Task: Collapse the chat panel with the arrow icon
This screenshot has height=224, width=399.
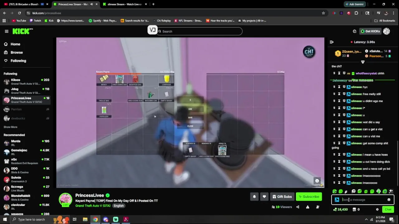Action: 332,42
